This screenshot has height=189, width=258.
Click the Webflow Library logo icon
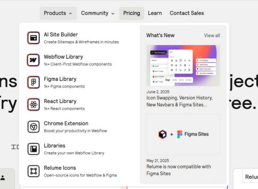click(34, 60)
